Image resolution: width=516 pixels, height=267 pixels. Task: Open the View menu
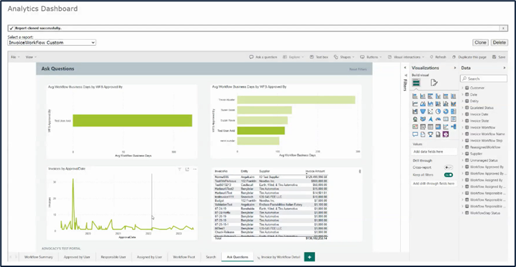pyautogui.click(x=31, y=57)
